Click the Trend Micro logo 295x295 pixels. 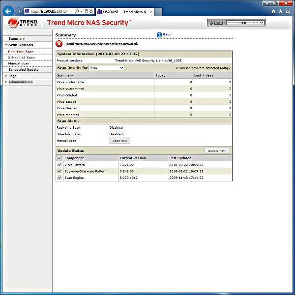tap(23, 23)
